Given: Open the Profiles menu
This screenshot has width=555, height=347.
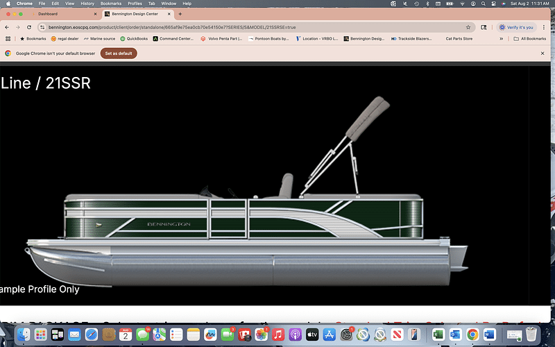Looking at the screenshot, I should (135, 3).
